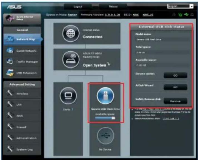Click the System Log wrench icon
The image size is (198, 160).
point(10,149)
